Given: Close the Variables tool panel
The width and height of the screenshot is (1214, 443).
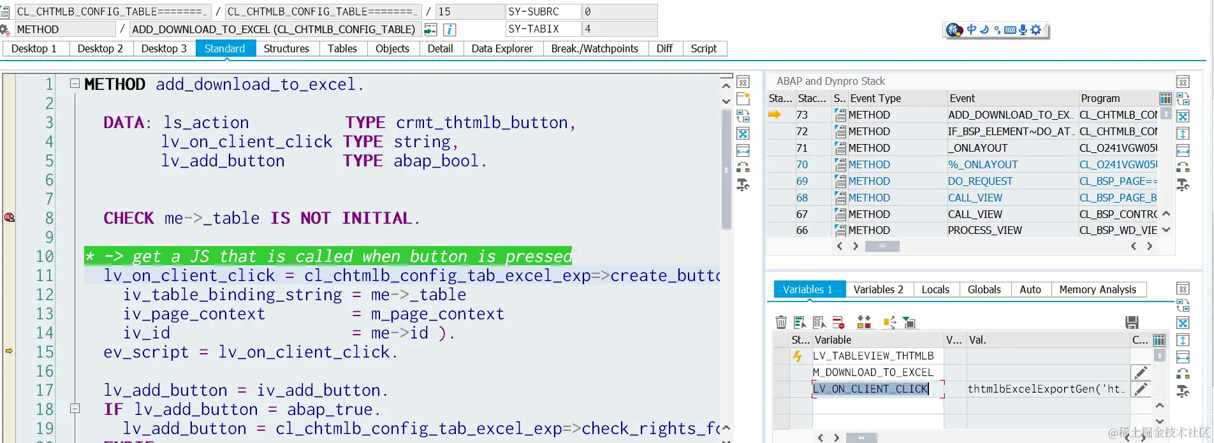Looking at the screenshot, I should [1183, 289].
